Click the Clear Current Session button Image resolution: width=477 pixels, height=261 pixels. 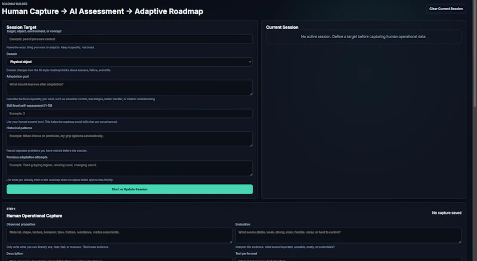445,9
